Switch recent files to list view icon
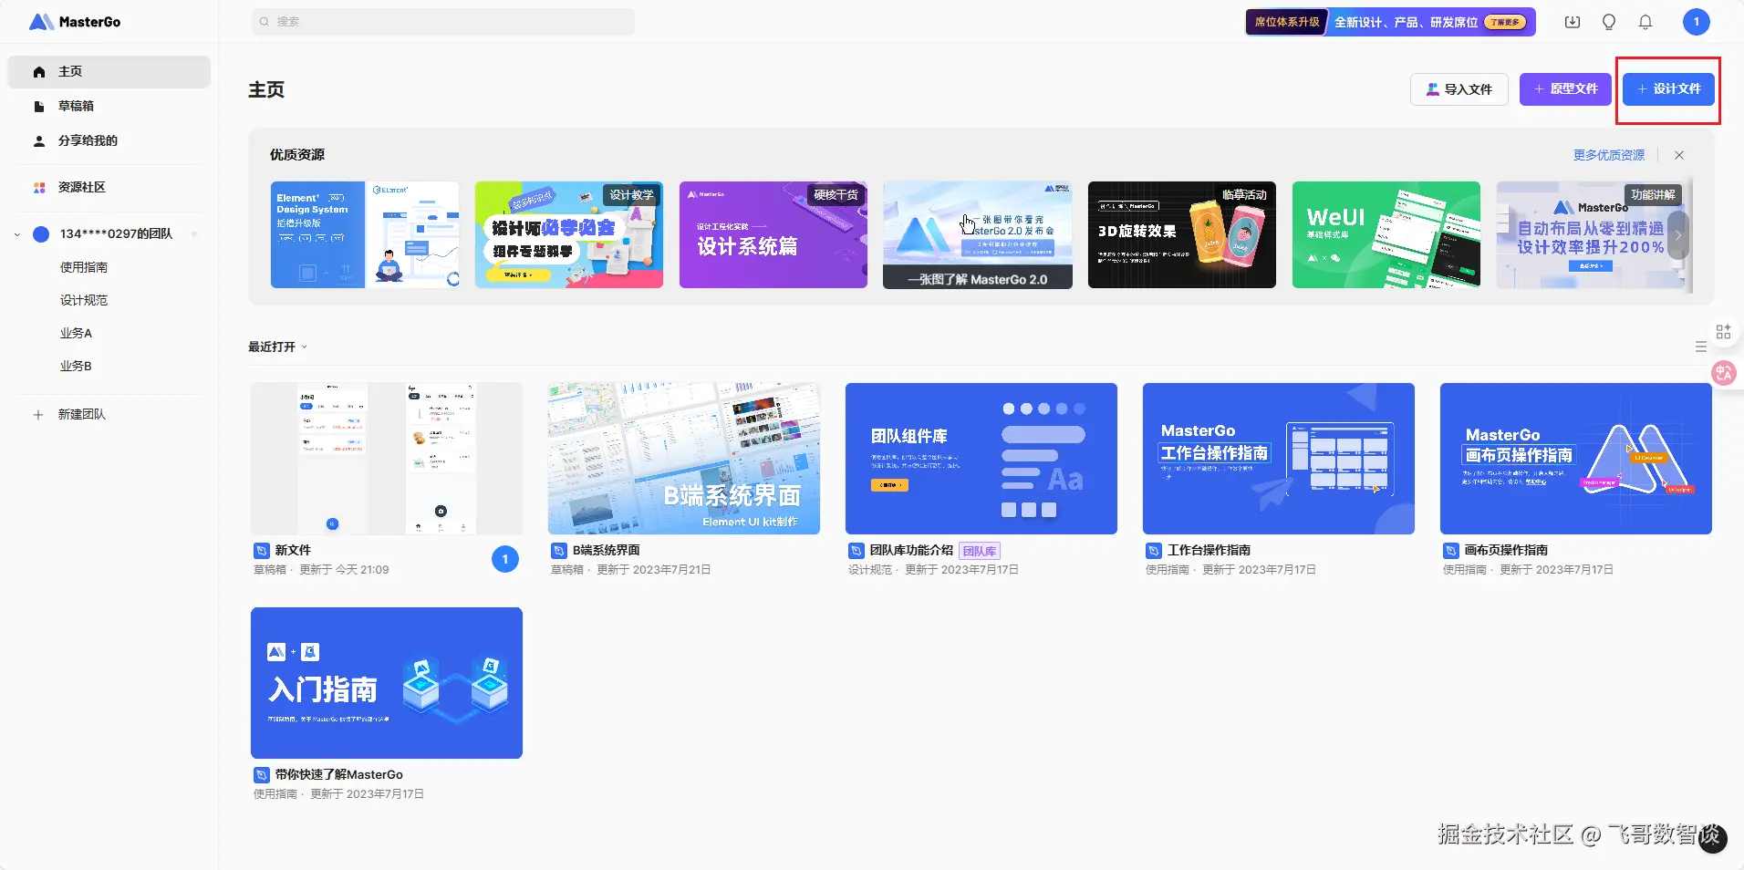 (1701, 347)
